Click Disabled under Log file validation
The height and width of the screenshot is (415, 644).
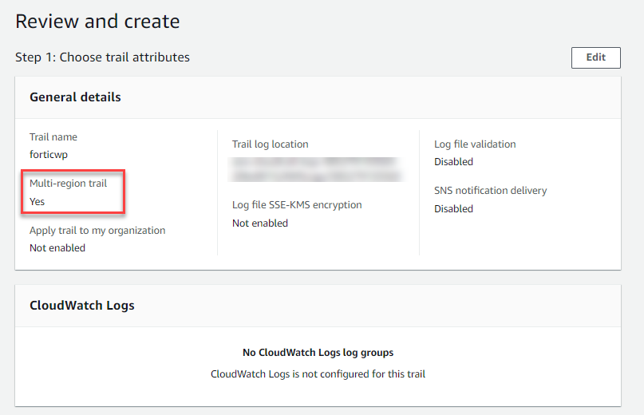pyautogui.click(x=453, y=162)
